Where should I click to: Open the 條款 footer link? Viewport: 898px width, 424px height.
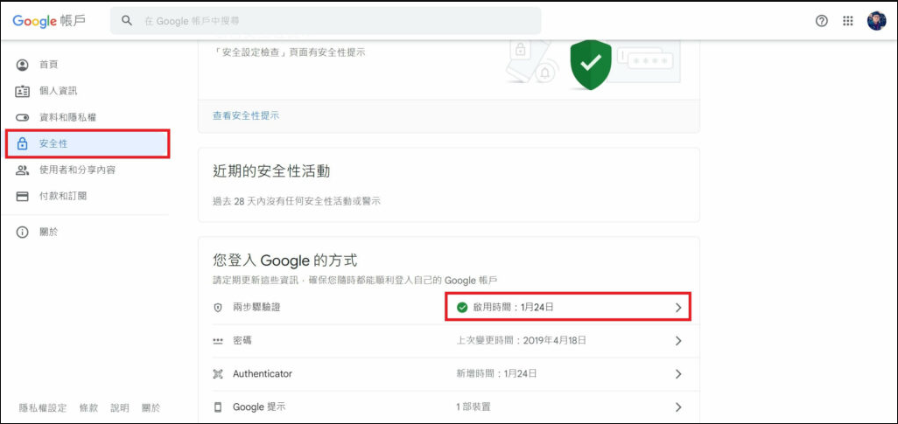click(88, 408)
